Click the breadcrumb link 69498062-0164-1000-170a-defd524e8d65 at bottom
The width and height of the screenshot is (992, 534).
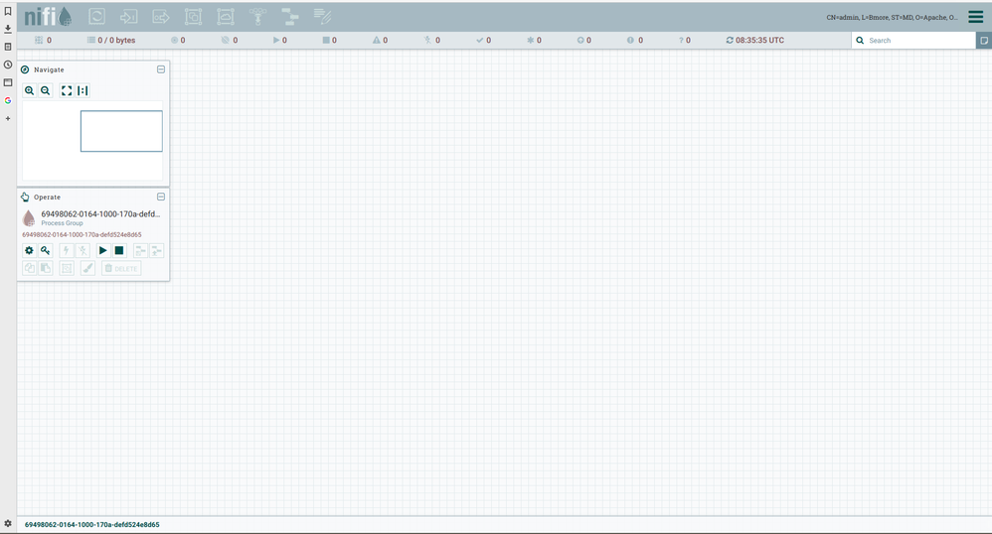tap(92, 524)
